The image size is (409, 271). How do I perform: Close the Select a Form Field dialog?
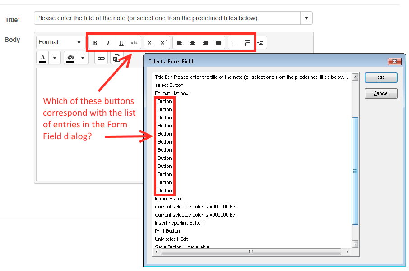point(395,61)
